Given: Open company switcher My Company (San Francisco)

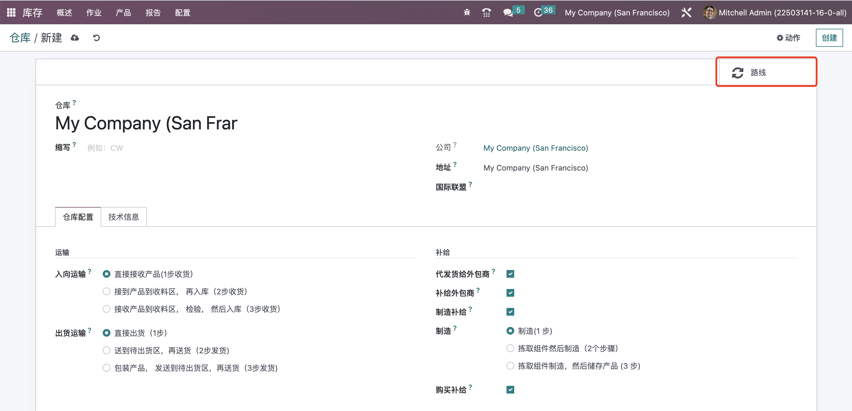Looking at the screenshot, I should [x=617, y=12].
